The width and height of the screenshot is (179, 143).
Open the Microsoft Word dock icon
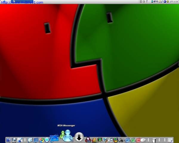pos(127,140)
